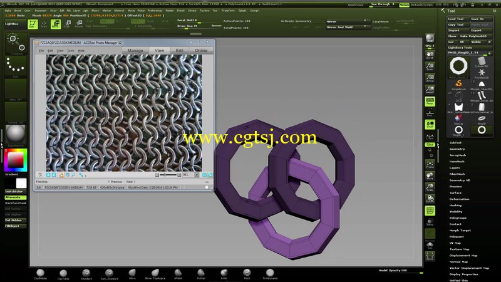Select the Scale transform icon

67,24
